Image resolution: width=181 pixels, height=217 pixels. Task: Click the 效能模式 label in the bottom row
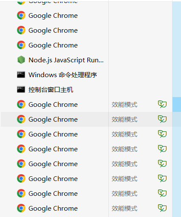(124, 209)
